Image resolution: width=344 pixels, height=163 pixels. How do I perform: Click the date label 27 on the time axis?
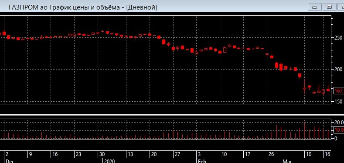click(177, 154)
